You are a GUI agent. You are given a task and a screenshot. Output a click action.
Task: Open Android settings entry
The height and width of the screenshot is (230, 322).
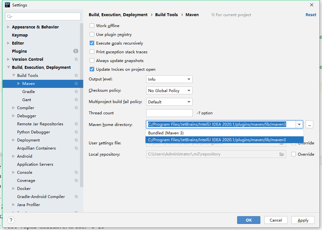point(25,156)
